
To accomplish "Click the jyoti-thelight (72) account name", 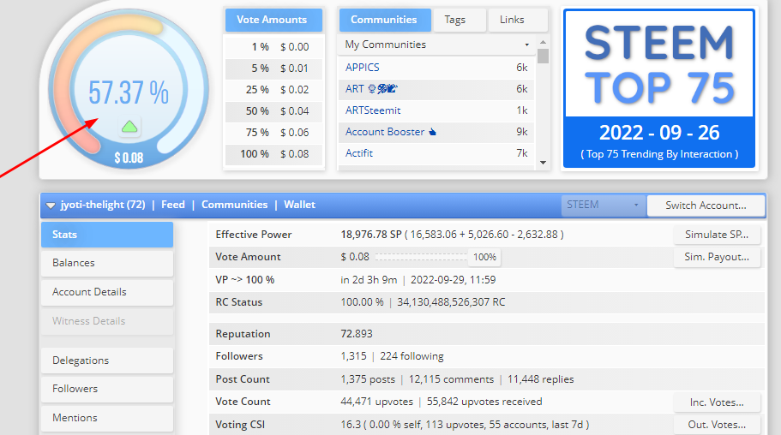I will pos(103,205).
